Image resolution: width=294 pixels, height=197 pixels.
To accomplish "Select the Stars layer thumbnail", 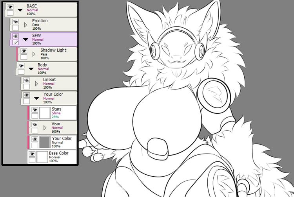I will 45,113.
